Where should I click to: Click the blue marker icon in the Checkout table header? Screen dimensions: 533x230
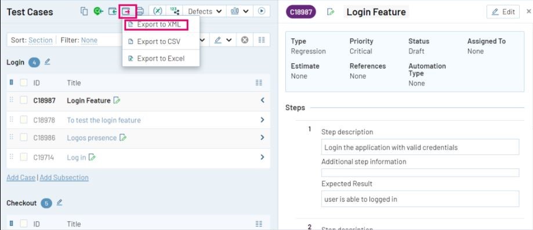click(x=11, y=223)
